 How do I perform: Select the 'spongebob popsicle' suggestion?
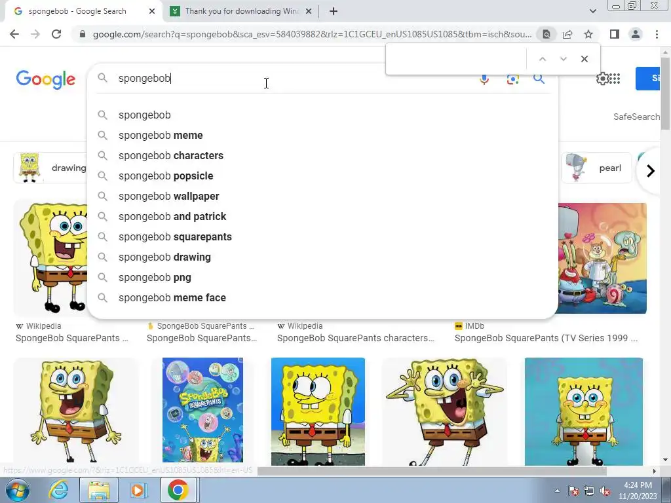coord(322,176)
